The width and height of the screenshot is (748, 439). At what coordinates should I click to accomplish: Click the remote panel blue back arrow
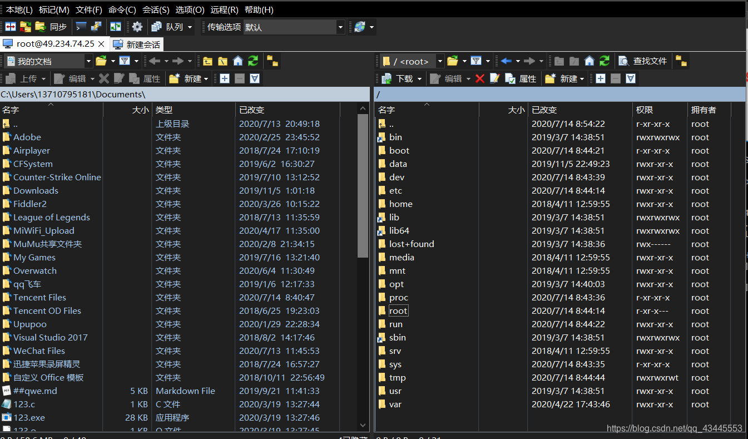(x=506, y=61)
